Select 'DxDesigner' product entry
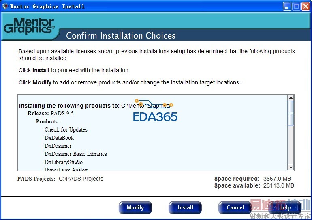This screenshot has height=220, width=312. coord(58,146)
